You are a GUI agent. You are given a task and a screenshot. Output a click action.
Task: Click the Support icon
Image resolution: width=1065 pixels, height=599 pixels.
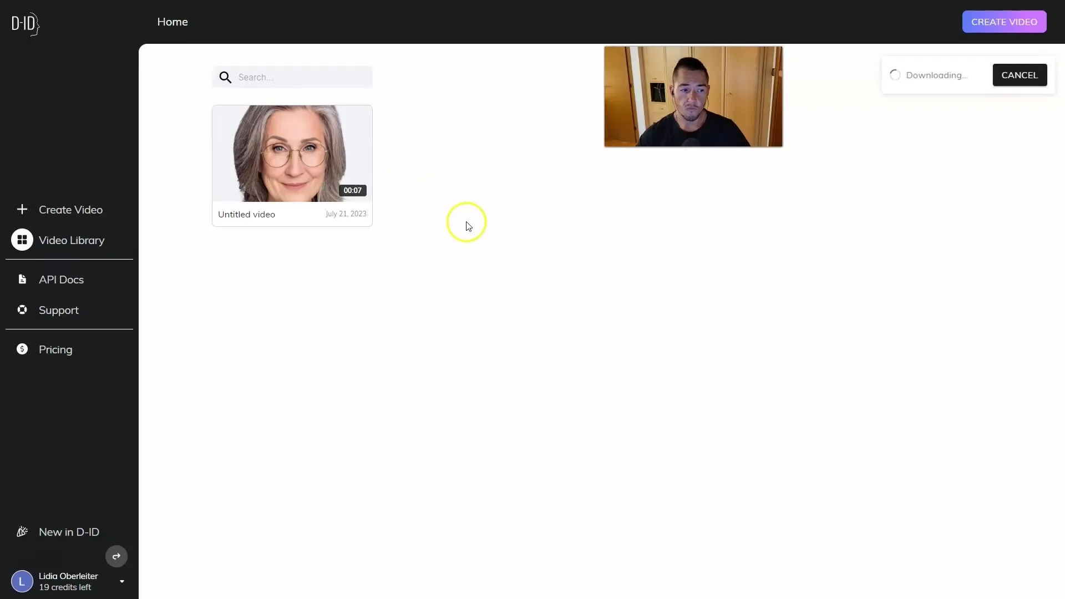pos(22,309)
